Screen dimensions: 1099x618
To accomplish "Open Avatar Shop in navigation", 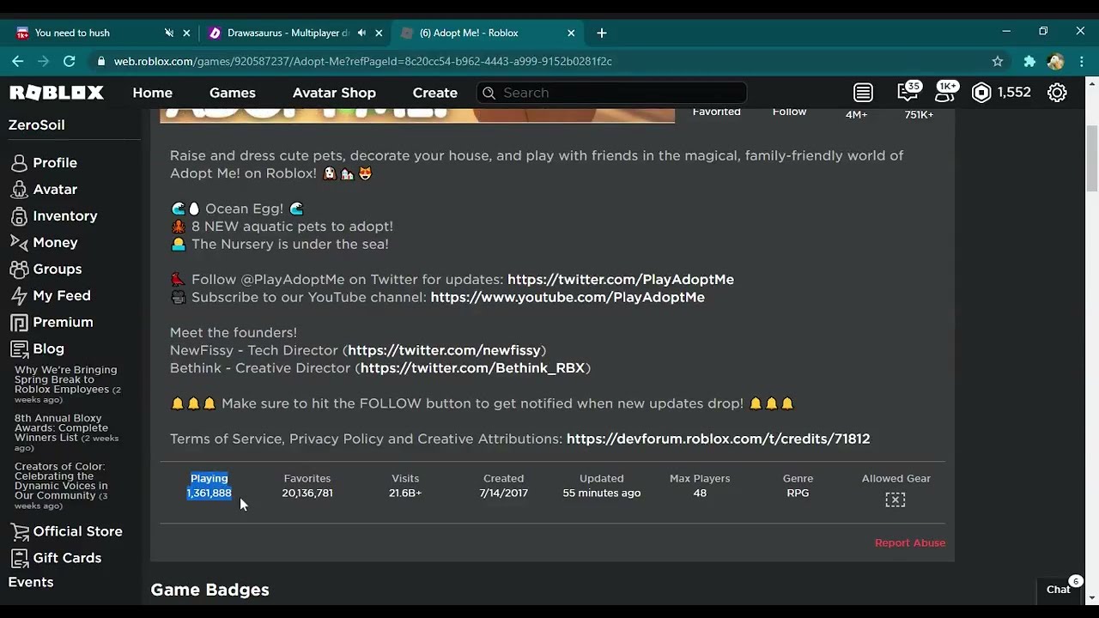I will coord(334,93).
